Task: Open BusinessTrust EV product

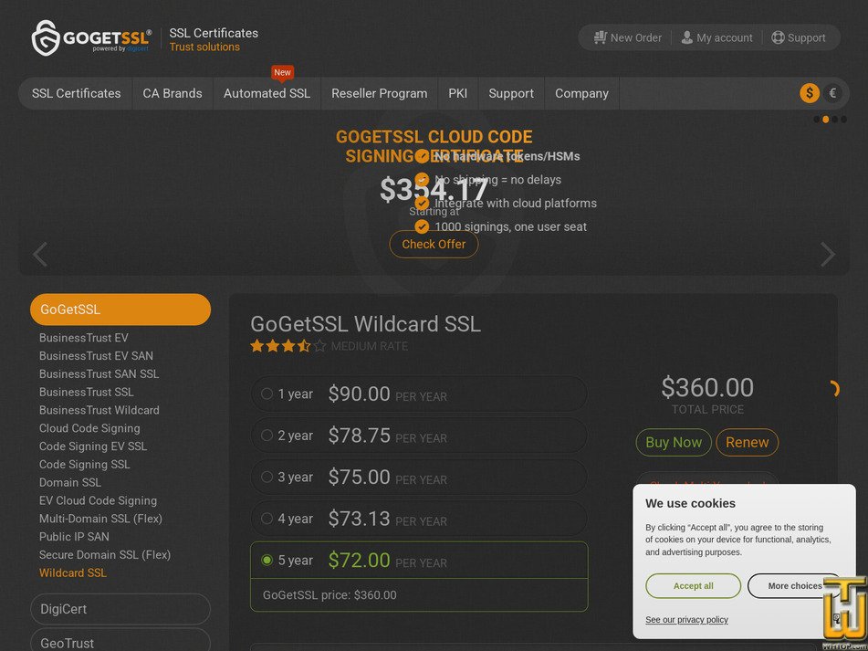Action: 84,338
